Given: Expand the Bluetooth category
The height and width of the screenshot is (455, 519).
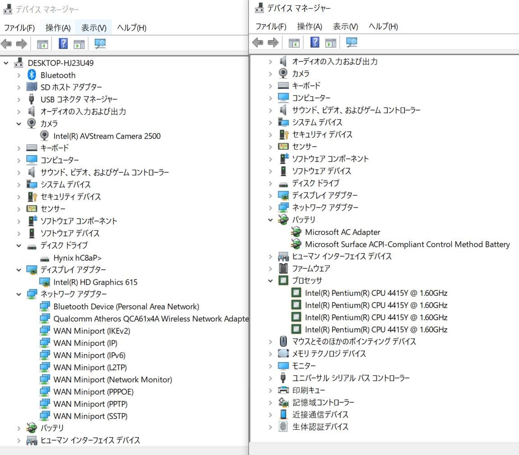Looking at the screenshot, I should [x=18, y=75].
